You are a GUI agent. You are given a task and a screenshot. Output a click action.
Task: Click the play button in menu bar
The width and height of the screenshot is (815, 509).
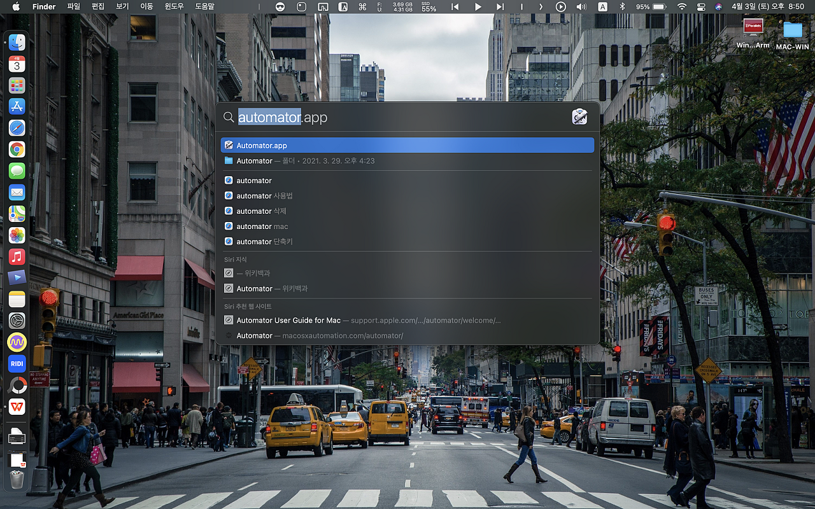click(478, 6)
